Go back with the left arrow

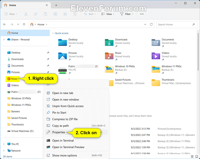(5, 24)
